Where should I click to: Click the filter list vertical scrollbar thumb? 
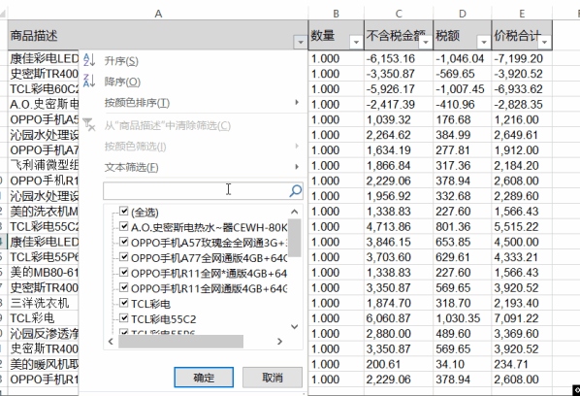point(295,238)
